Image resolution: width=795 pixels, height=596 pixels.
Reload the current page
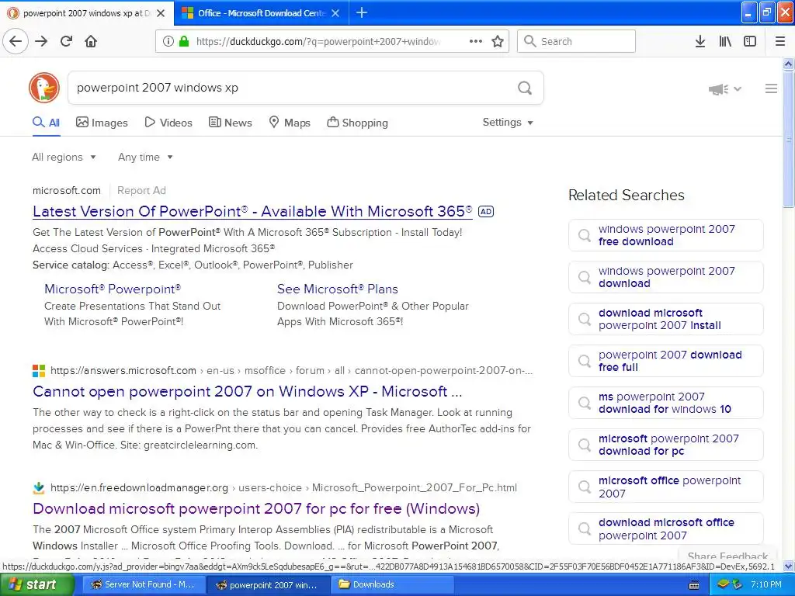point(66,41)
